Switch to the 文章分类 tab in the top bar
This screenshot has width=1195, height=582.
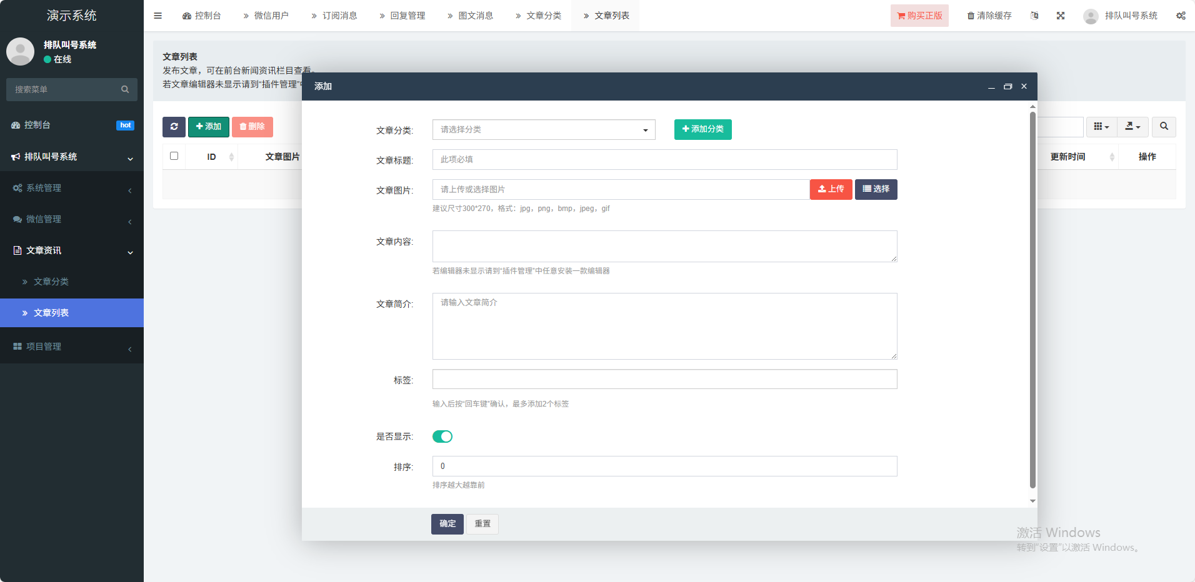point(537,16)
